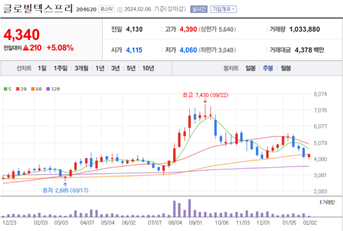Click the 5,079 y-axis label

tap(320, 143)
